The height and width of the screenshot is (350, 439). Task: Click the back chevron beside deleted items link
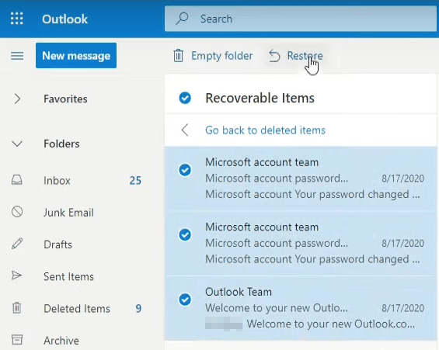coord(185,130)
